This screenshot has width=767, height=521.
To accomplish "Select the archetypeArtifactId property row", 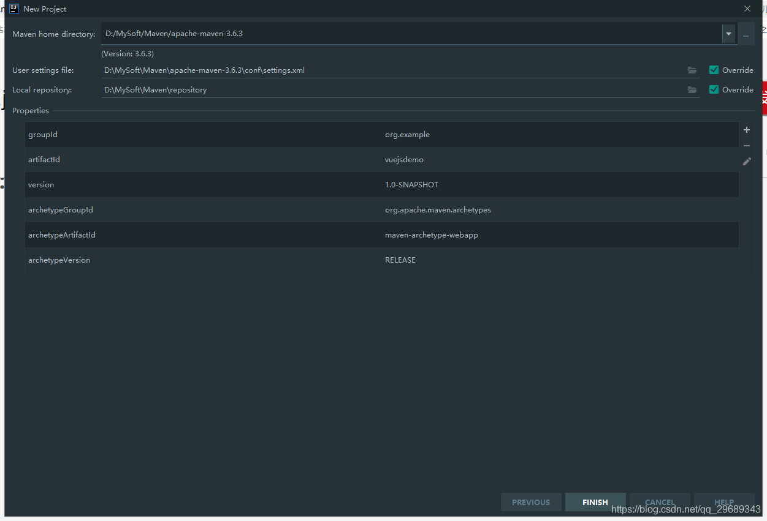I will [x=381, y=234].
